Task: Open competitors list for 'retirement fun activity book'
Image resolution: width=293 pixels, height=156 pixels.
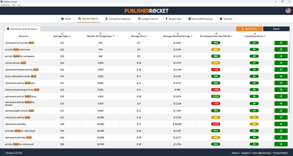Action: [x=281, y=43]
